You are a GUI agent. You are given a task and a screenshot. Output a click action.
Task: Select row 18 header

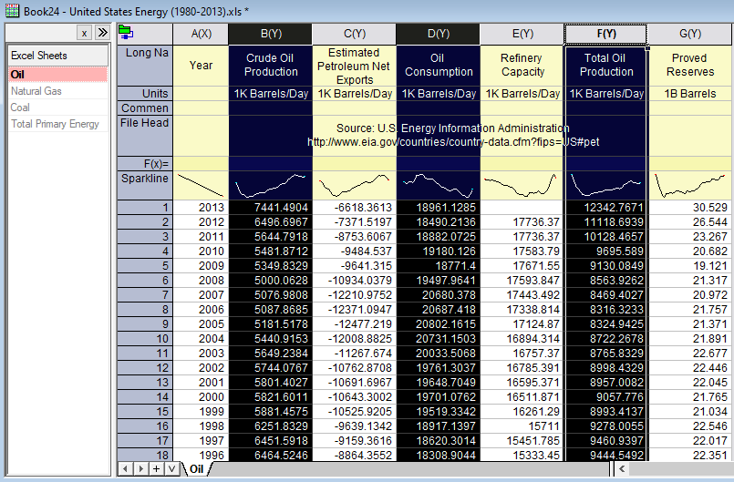145,455
